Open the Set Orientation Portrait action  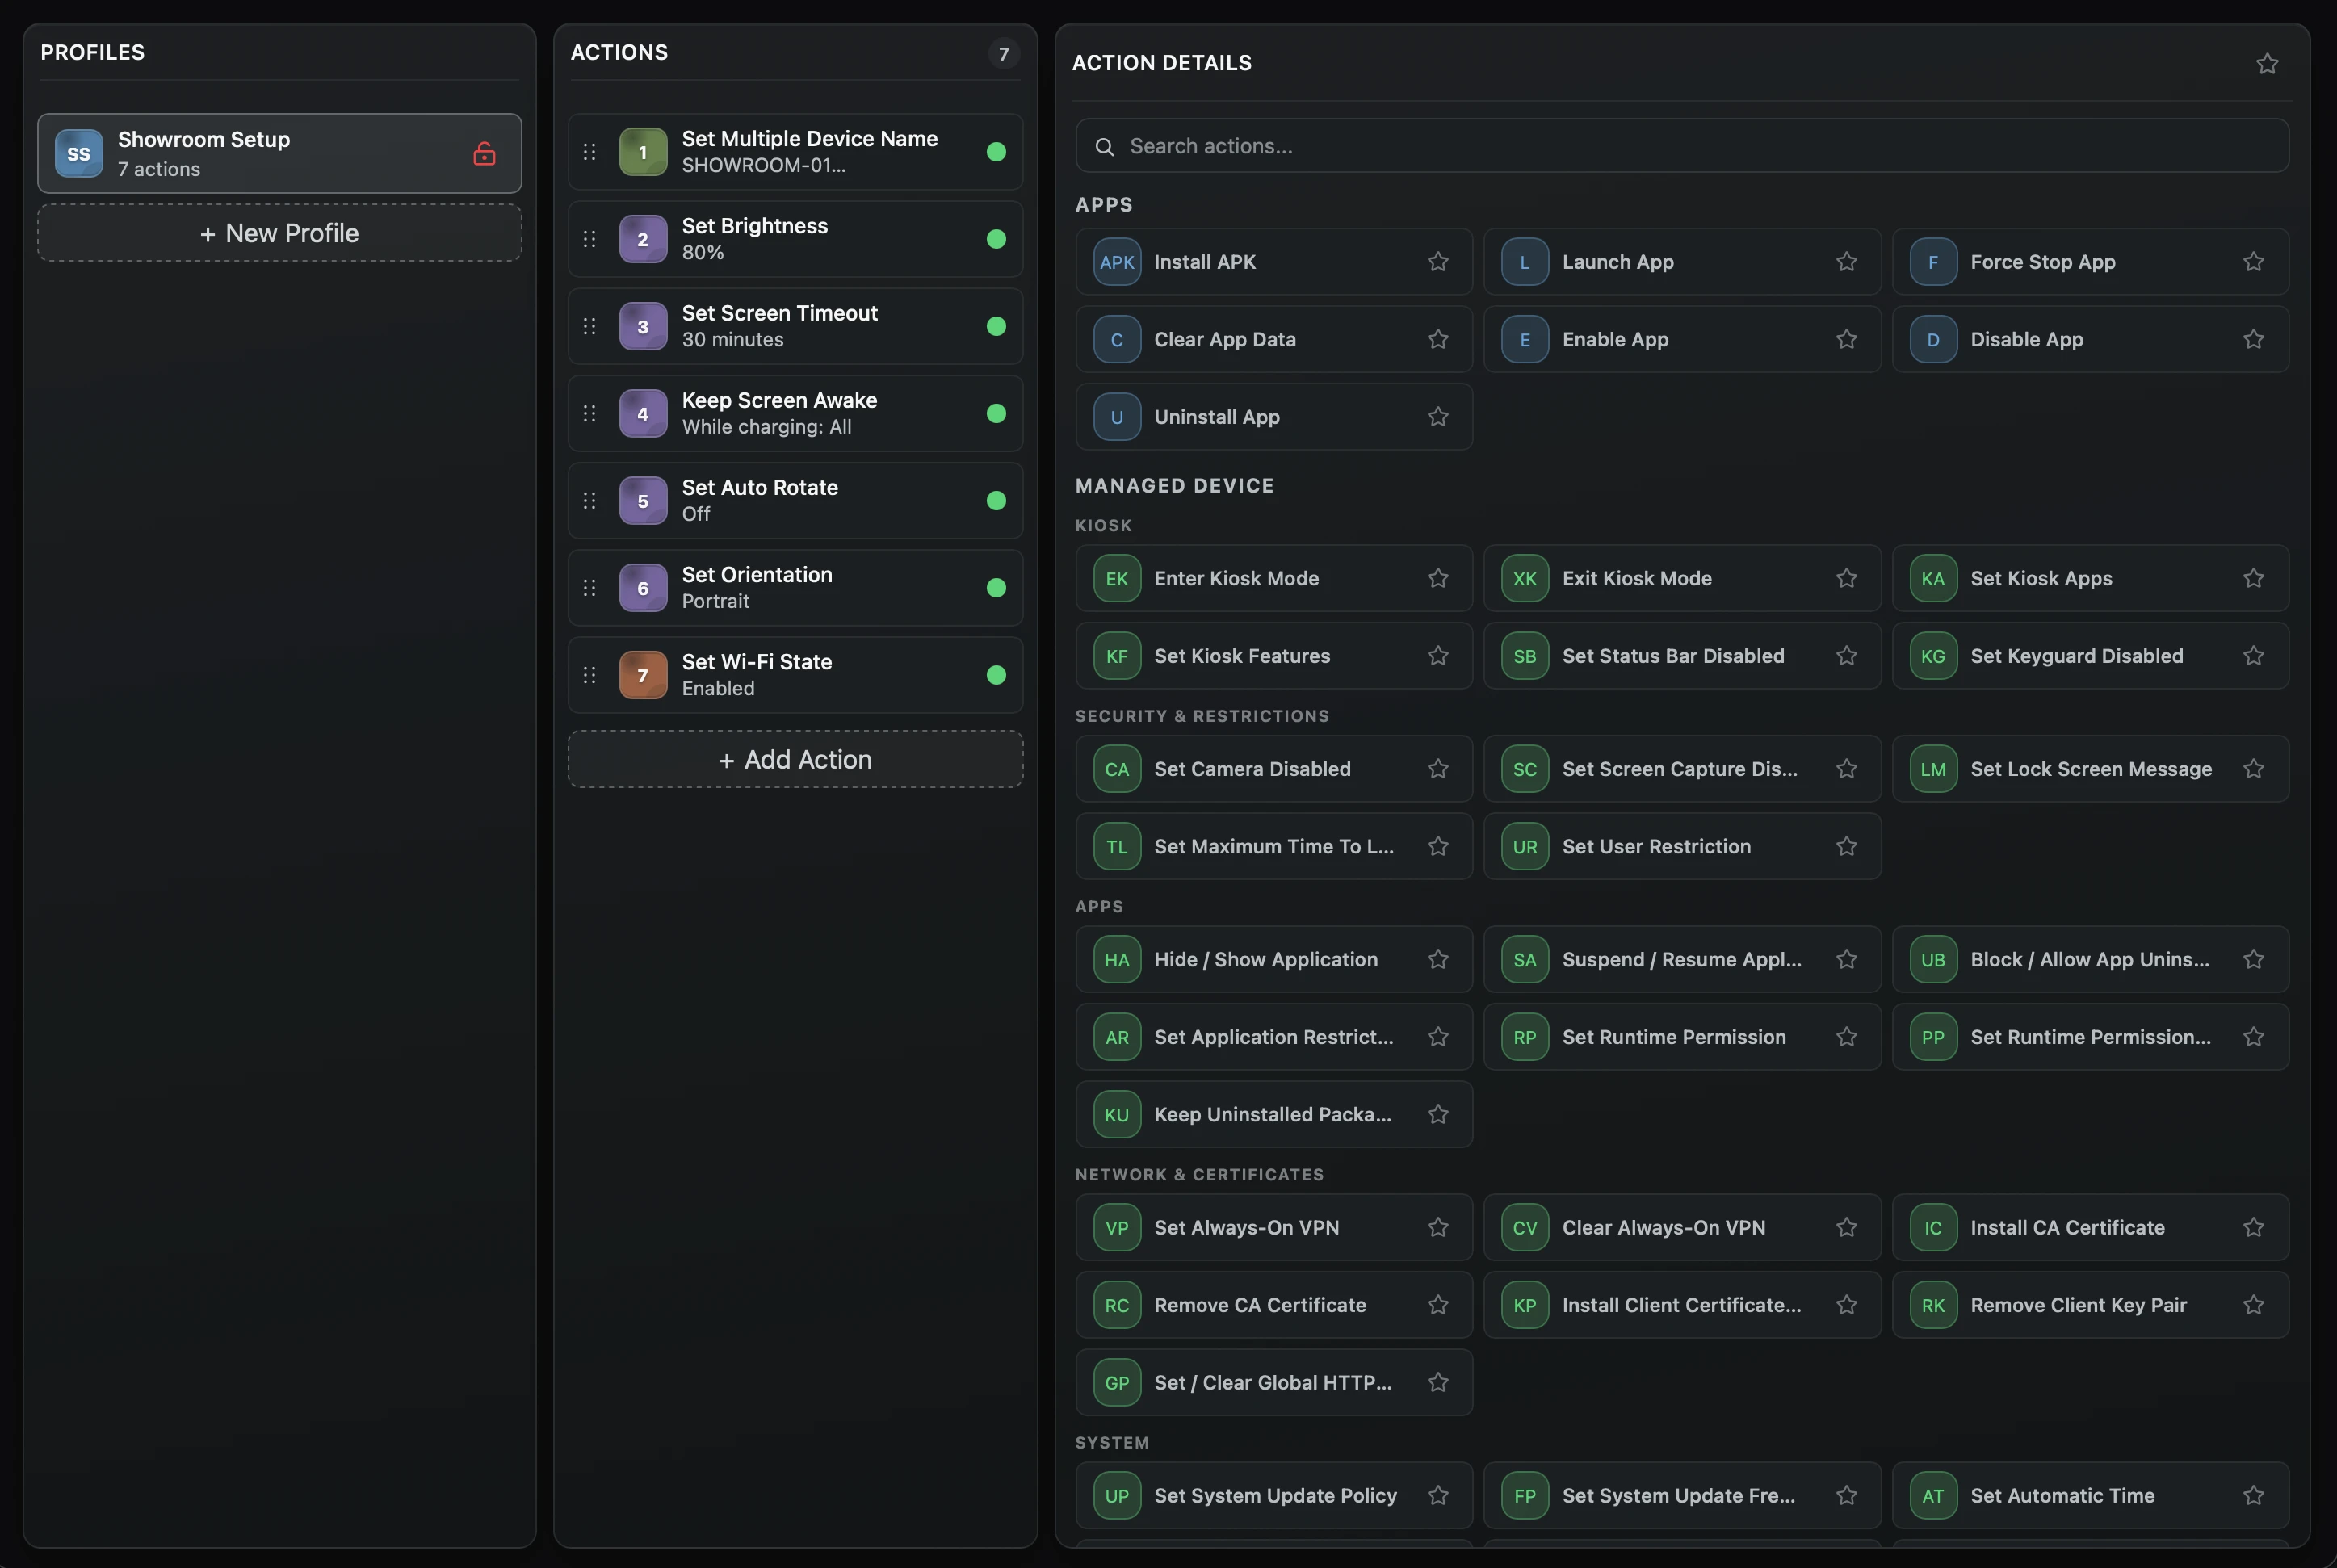point(795,588)
